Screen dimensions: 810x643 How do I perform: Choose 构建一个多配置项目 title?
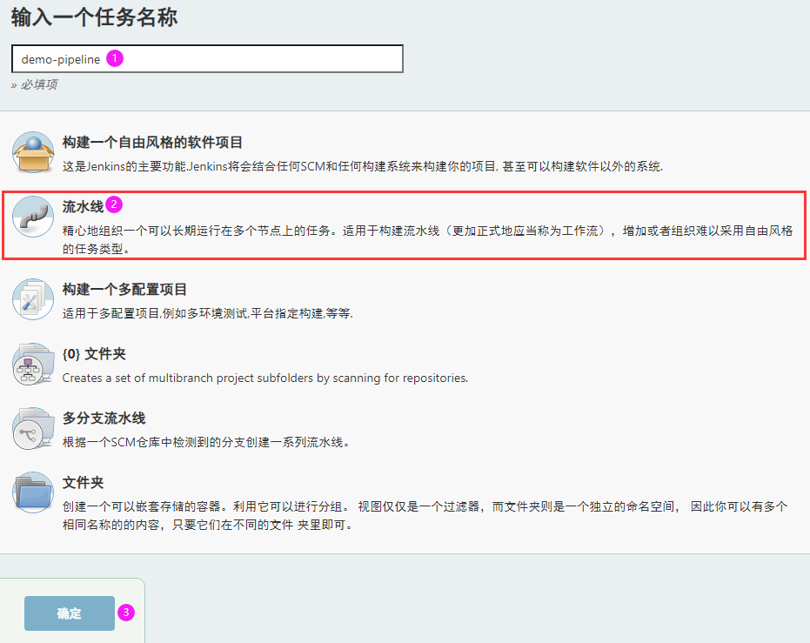[124, 289]
